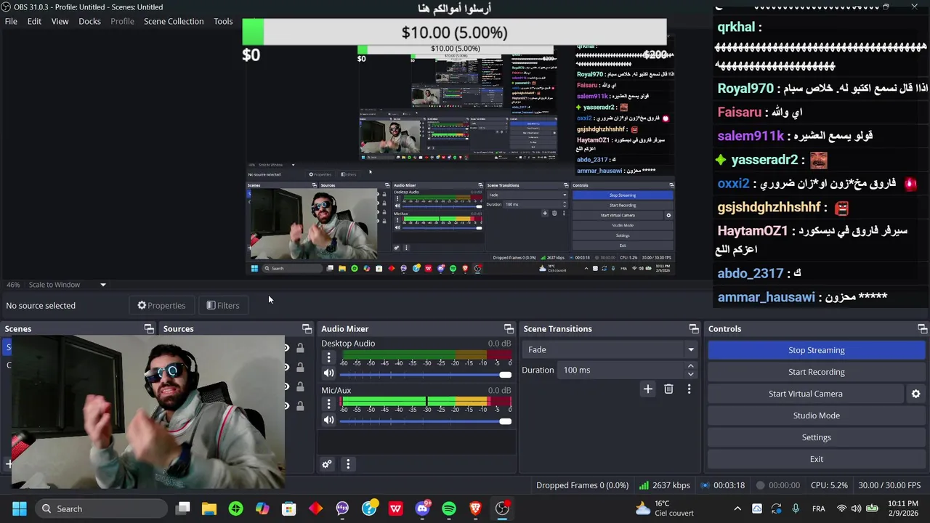Open the Tools menu

coord(223,21)
